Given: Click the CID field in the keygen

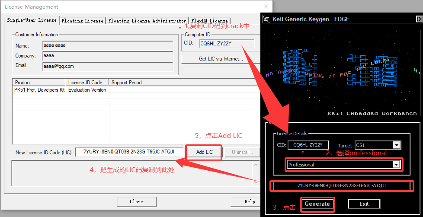Looking at the screenshot, I should [308, 145].
